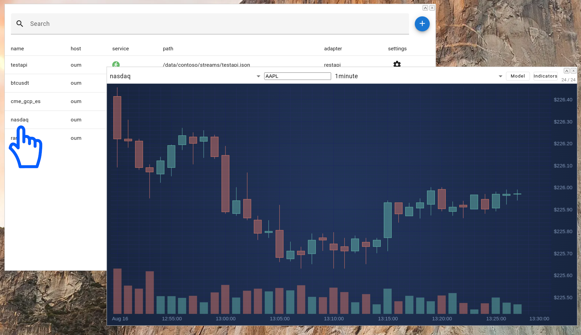Sort by the name column header
Image resolution: width=581 pixels, height=335 pixels.
coord(17,49)
